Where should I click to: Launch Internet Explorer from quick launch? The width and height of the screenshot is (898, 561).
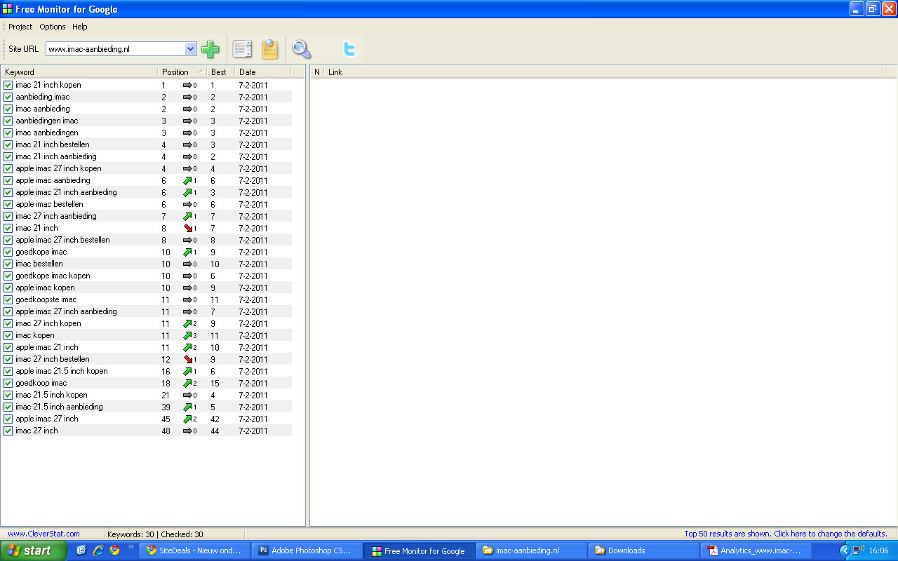click(98, 550)
